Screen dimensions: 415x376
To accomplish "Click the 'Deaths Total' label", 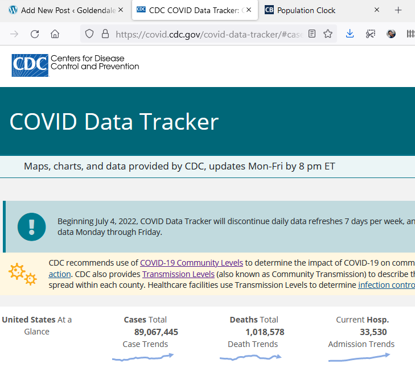I will 254,320.
